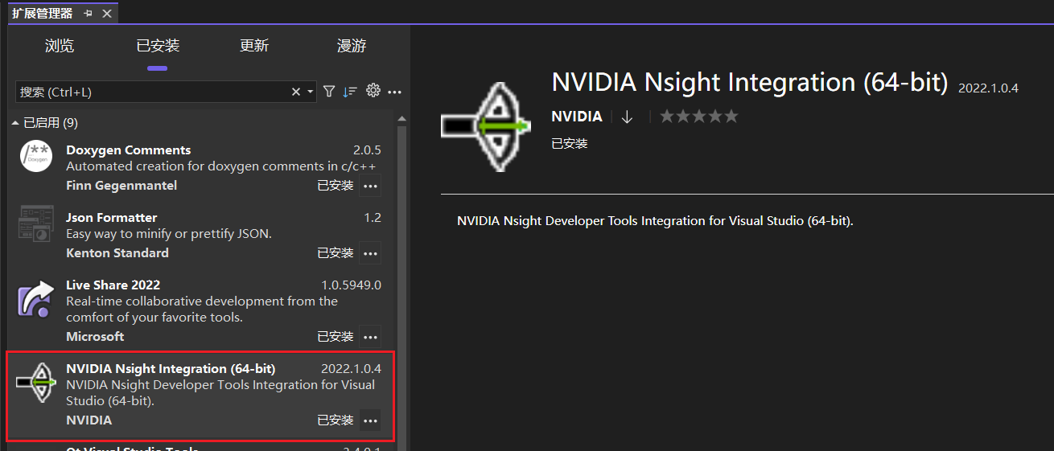Switch to the 浏览 tab
1054x451 pixels.
[x=60, y=46]
